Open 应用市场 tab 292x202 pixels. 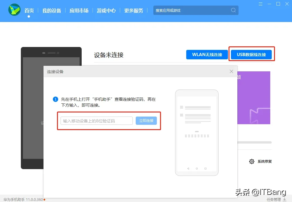pyautogui.click(x=79, y=11)
